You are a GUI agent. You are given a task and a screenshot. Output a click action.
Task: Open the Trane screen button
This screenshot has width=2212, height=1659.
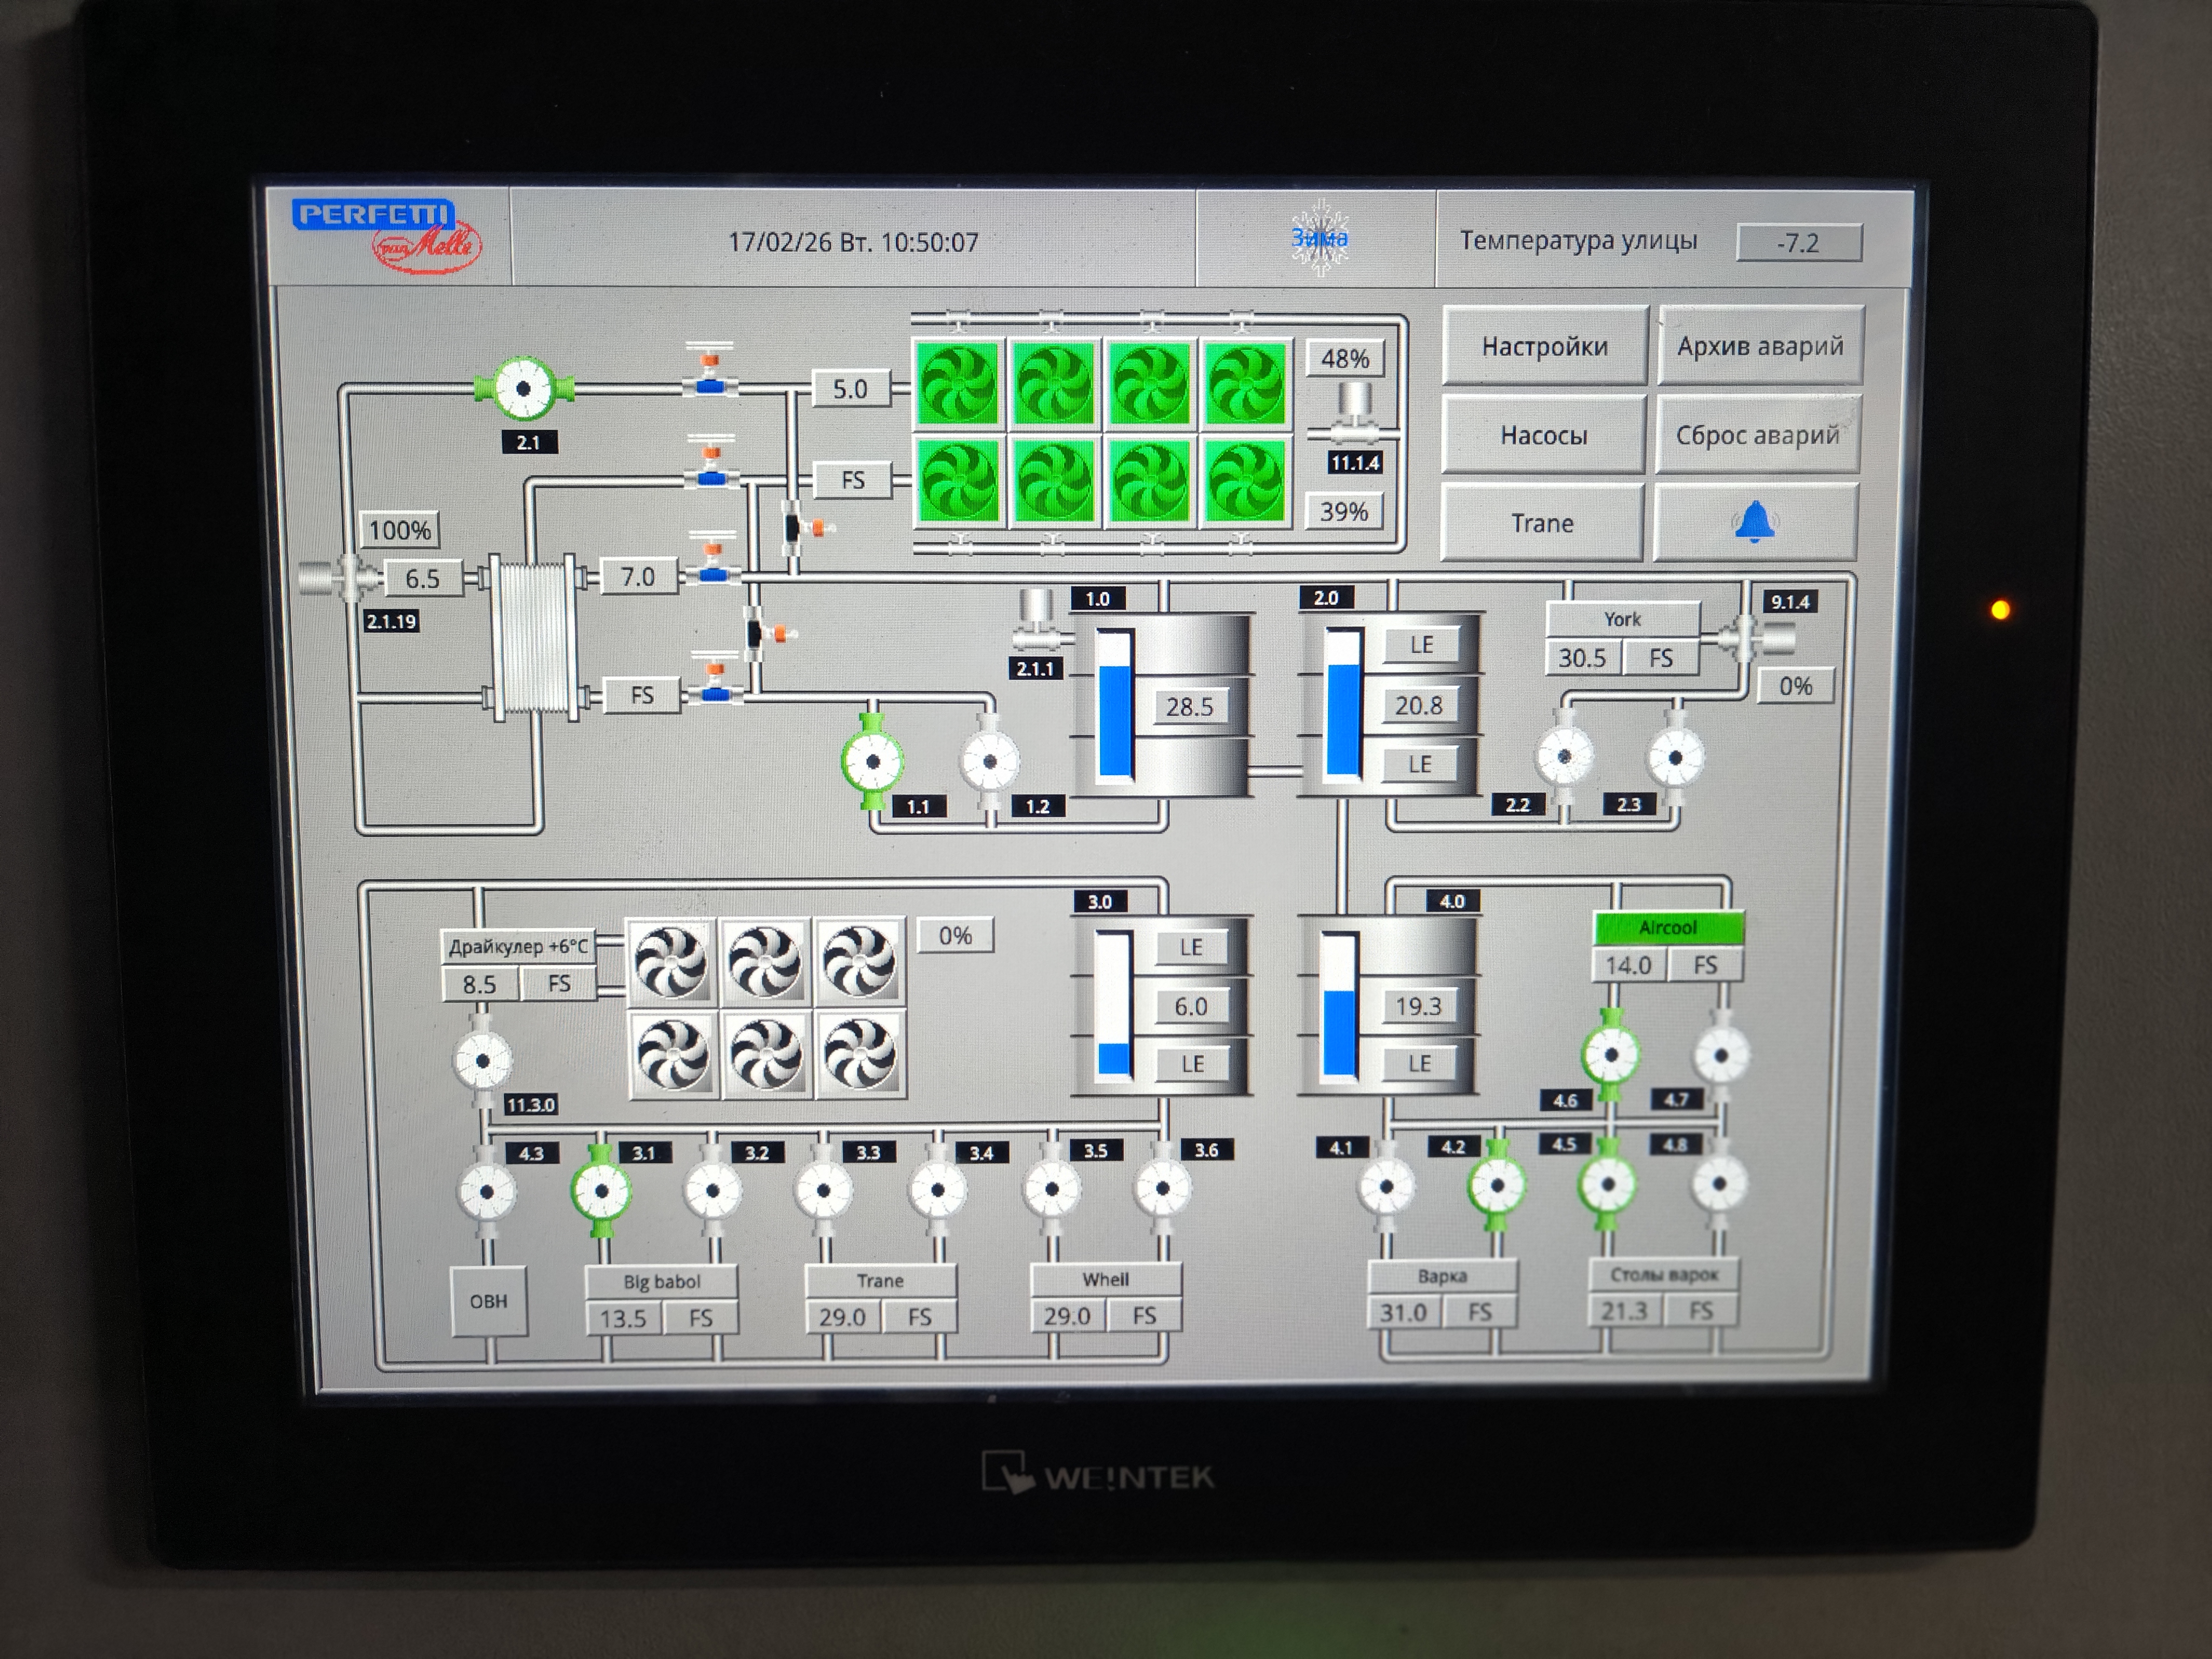tap(1542, 523)
